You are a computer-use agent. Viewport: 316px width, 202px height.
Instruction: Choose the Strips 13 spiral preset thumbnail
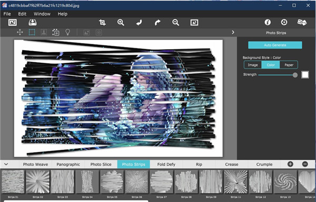285,181
